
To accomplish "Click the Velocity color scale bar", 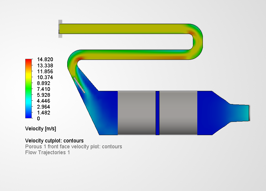I will 28,88.
